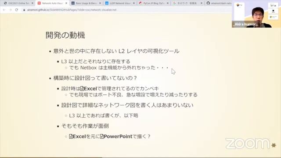The height and width of the screenshot is (158, 281).
Task: Reload the page with the refresh icon
Action: click(x=17, y=10)
